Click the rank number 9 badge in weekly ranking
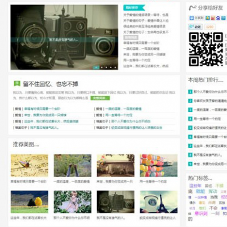227x227 pixels. click(190, 164)
